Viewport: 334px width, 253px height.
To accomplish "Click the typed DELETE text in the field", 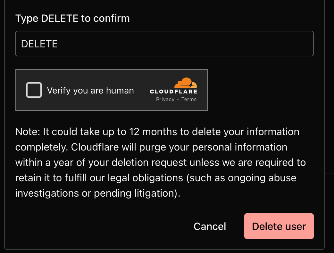I will point(39,44).
